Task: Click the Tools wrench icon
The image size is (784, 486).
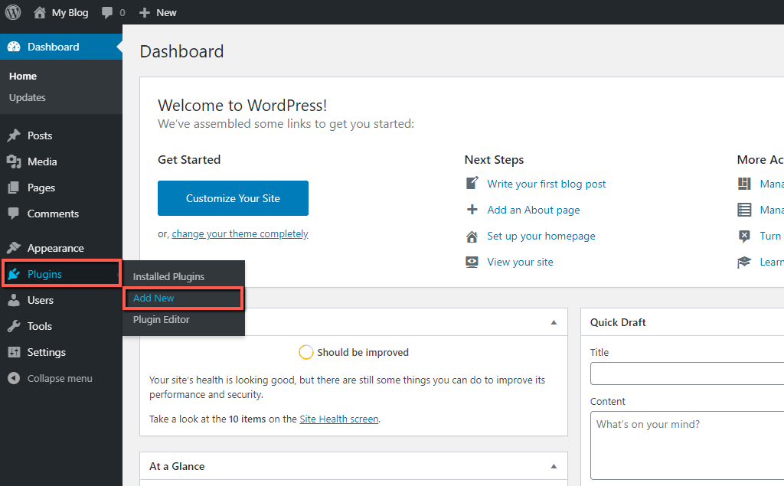Action: pos(14,326)
